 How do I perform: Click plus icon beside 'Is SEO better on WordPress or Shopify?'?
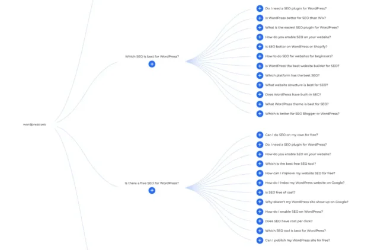260,47
